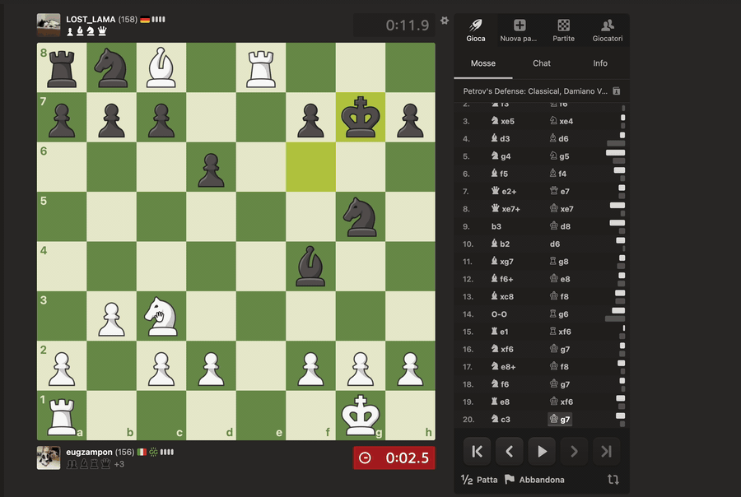Click connection bars beside eugzampon
The image size is (741, 497).
[167, 452]
